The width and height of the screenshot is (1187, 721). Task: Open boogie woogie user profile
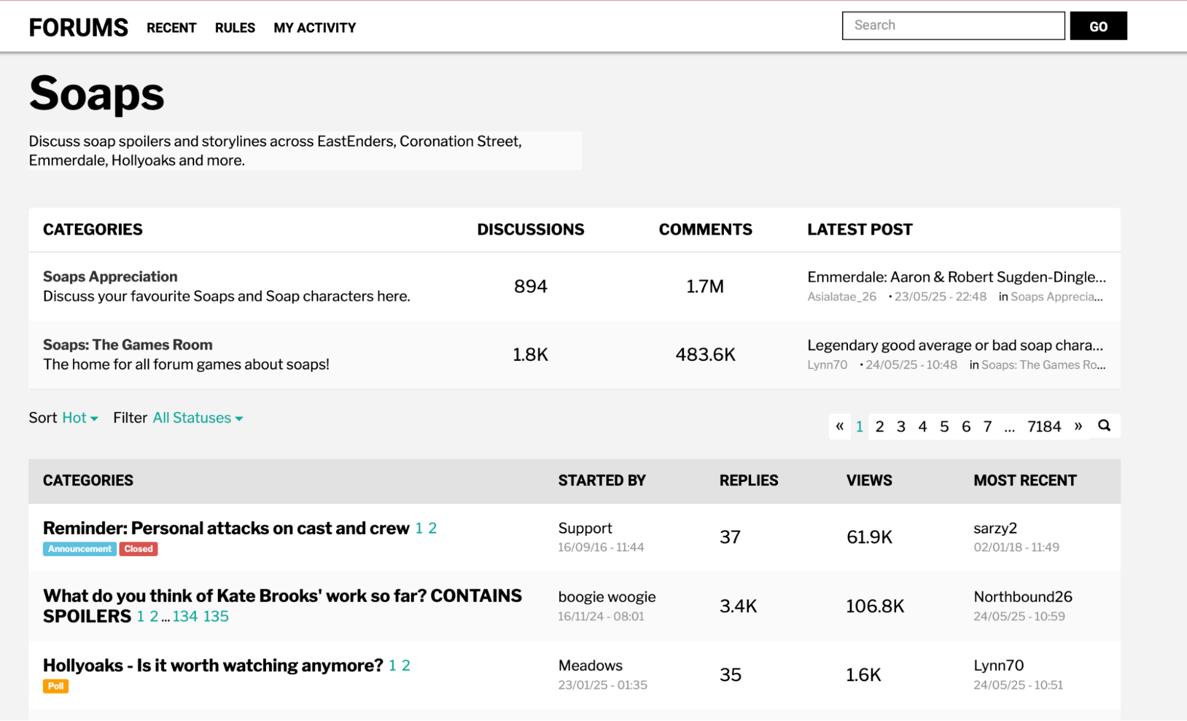coord(607,597)
